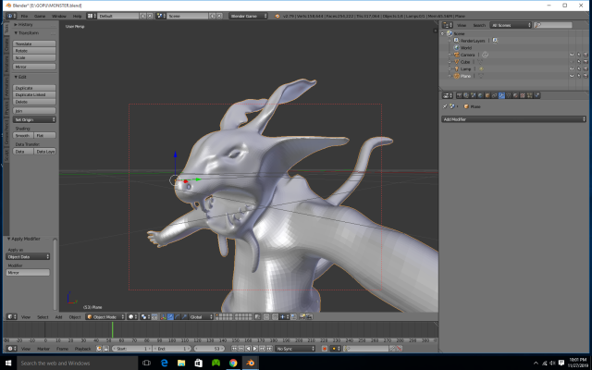
Task: Open the Material properties sphere tab
Action: 516,95
